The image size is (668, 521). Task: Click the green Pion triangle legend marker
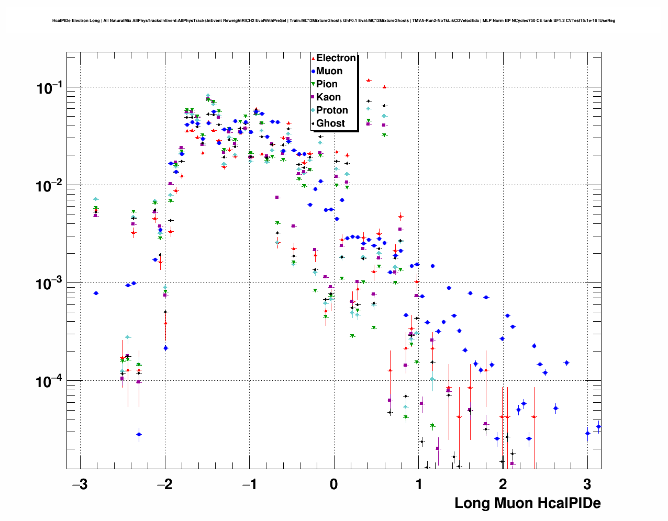pyautogui.click(x=313, y=84)
